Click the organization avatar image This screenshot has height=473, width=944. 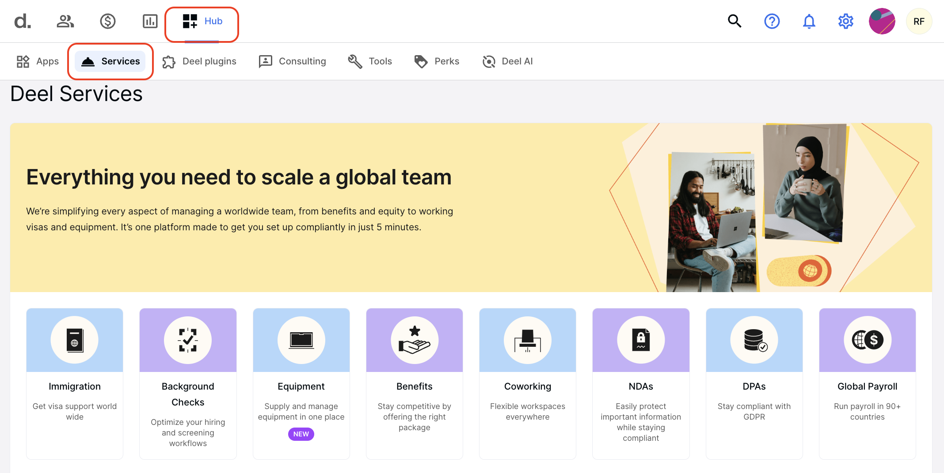pyautogui.click(x=882, y=21)
